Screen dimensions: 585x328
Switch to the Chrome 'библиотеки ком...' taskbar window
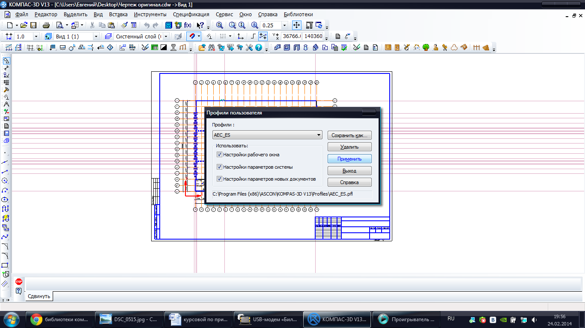click(x=60, y=319)
